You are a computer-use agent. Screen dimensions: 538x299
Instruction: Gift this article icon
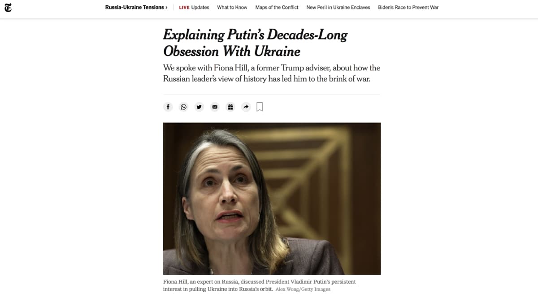point(230,107)
